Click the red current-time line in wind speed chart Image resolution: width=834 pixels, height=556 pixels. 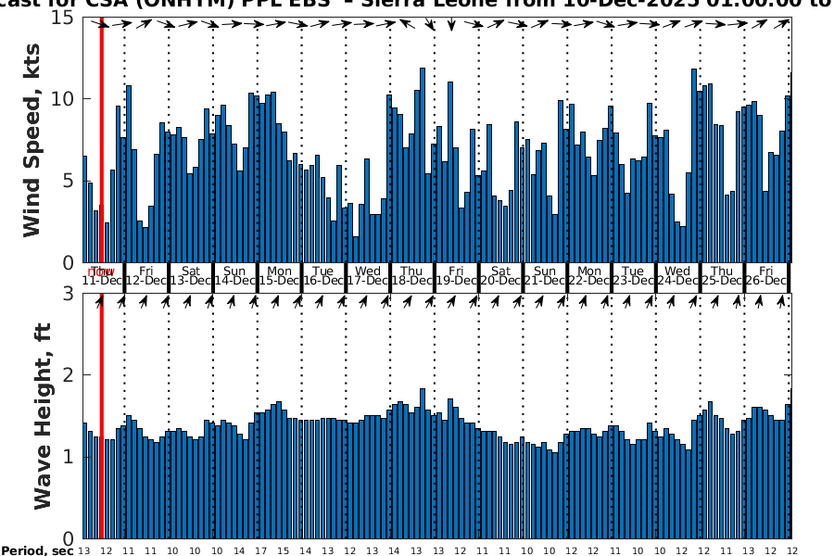[101, 139]
